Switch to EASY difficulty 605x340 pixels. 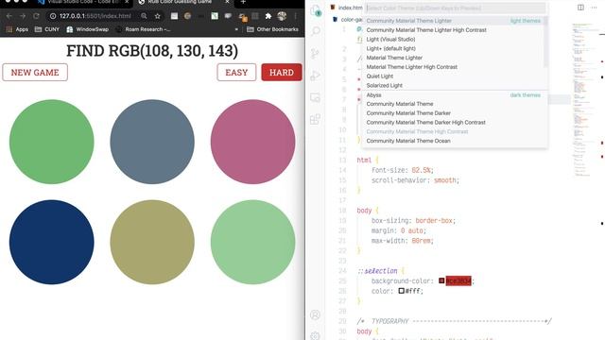[236, 73]
